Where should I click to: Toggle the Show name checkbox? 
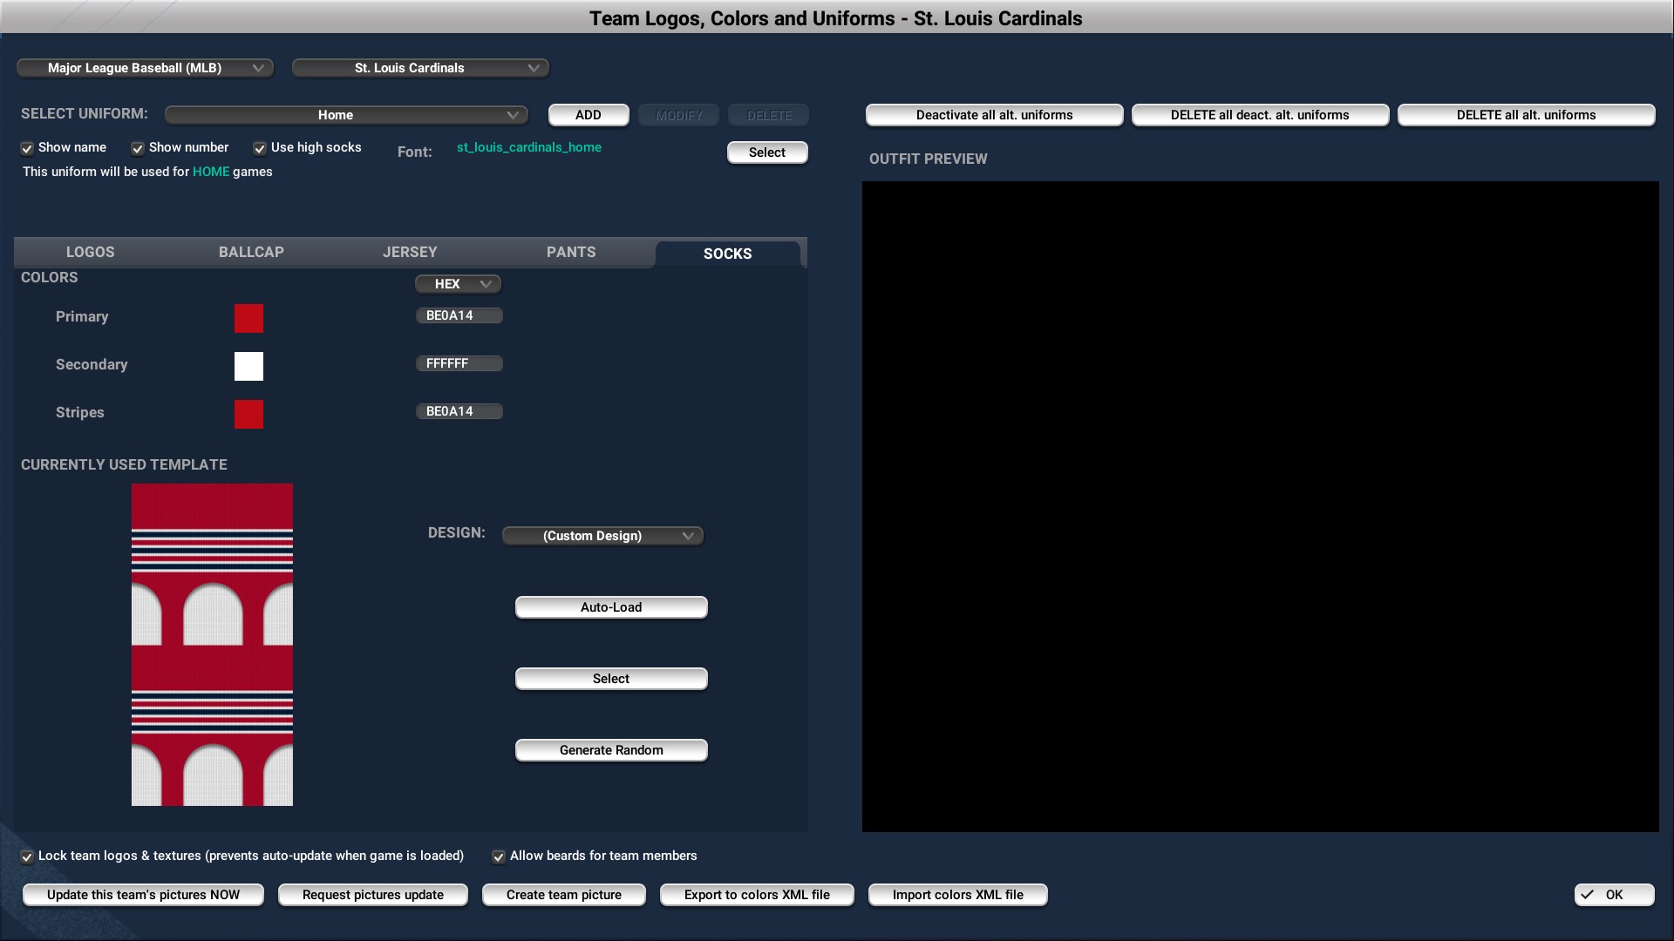[x=27, y=148]
